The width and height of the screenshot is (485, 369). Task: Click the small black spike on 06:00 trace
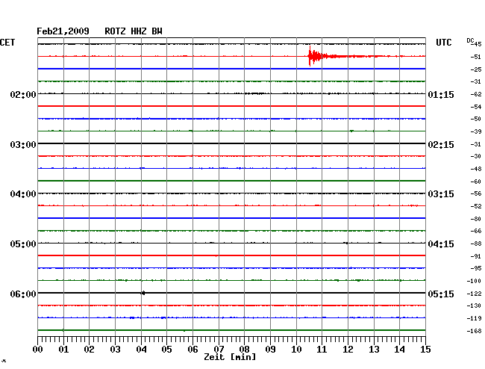pyautogui.click(x=143, y=293)
